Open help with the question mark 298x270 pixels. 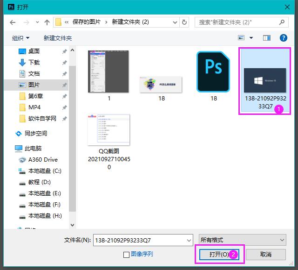[284, 38]
